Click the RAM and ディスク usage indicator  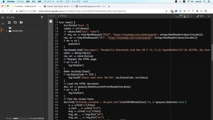(183, 16)
